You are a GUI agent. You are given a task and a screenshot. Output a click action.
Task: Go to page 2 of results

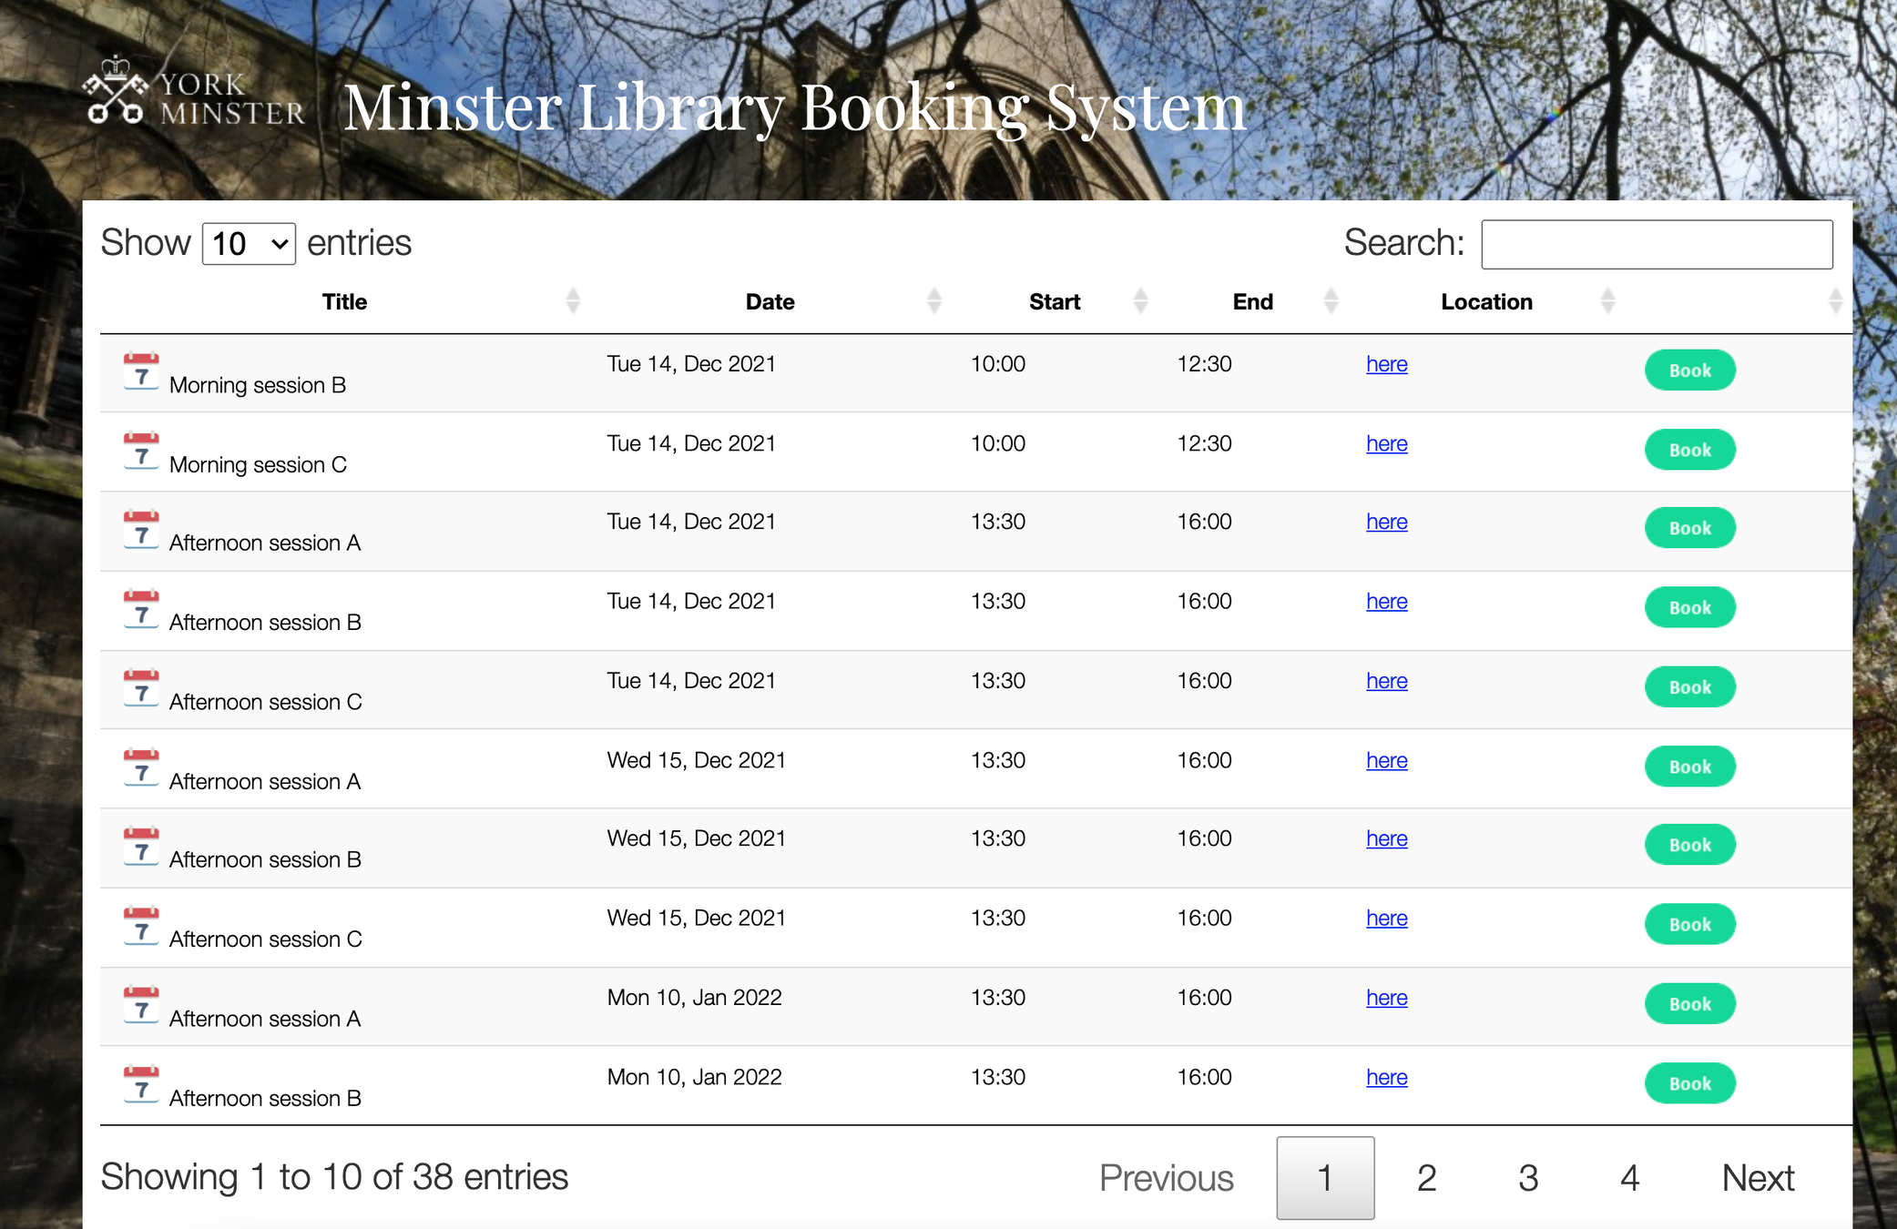coord(1426,1178)
